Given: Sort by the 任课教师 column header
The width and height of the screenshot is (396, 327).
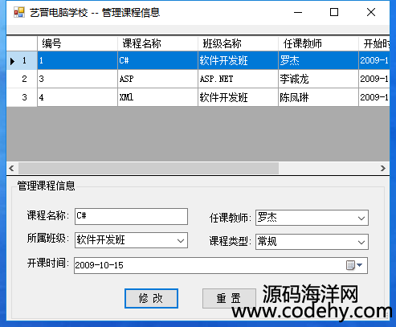Looking at the screenshot, I should (x=318, y=43).
